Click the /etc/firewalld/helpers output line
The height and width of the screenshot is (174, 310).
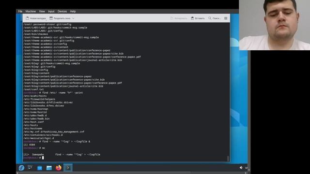click(x=39, y=99)
